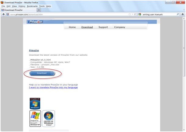The width and height of the screenshot is (186, 132).
Task: Click the Windows XP designed-for badge
Action: [x=35, y=118]
